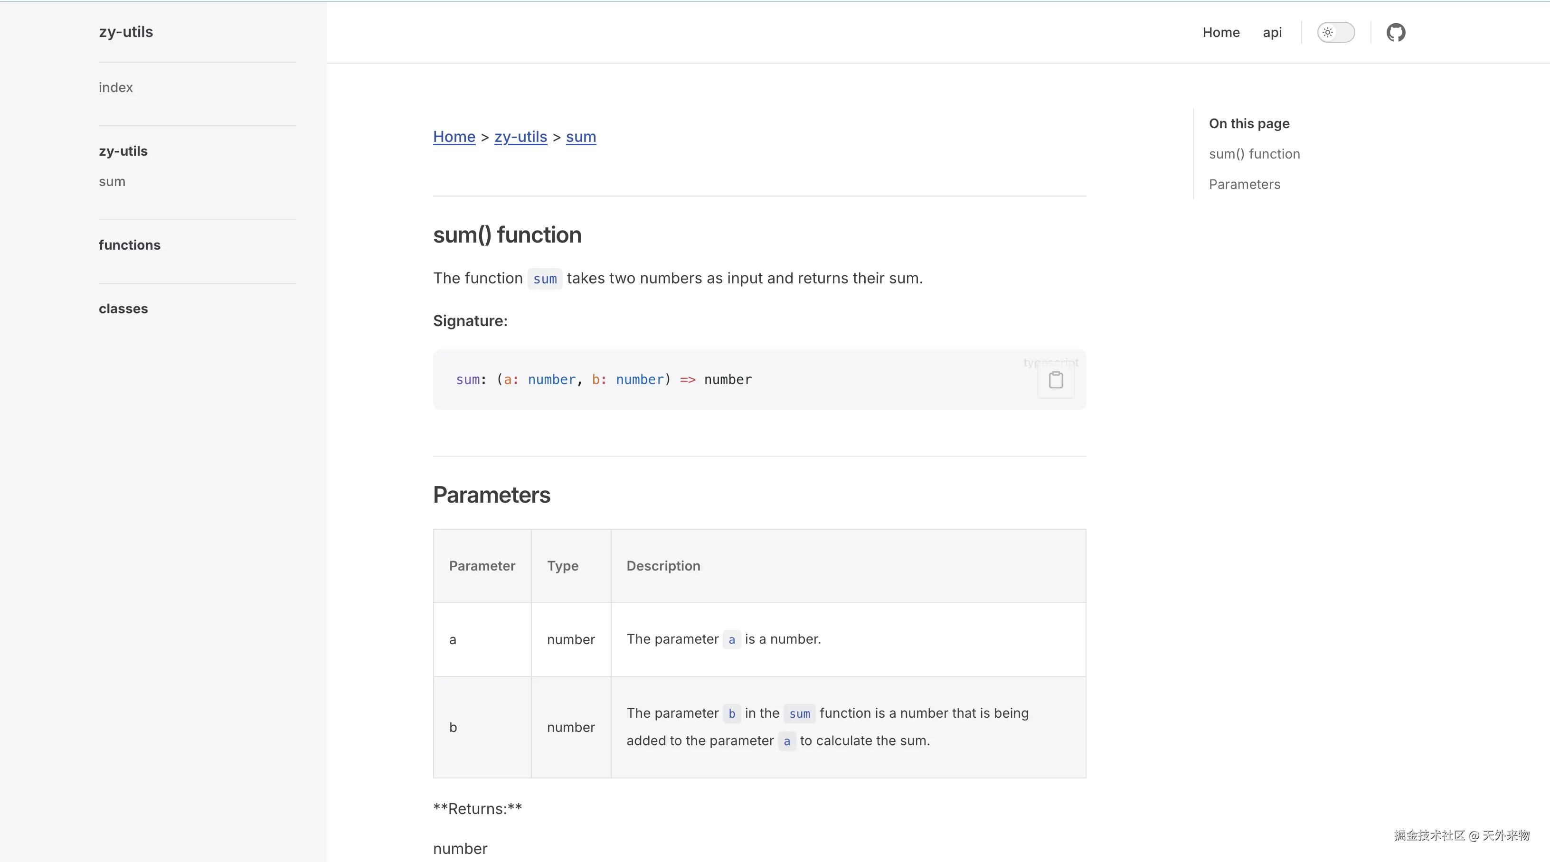Click the sum() function heading
1550x862 pixels.
click(x=507, y=235)
